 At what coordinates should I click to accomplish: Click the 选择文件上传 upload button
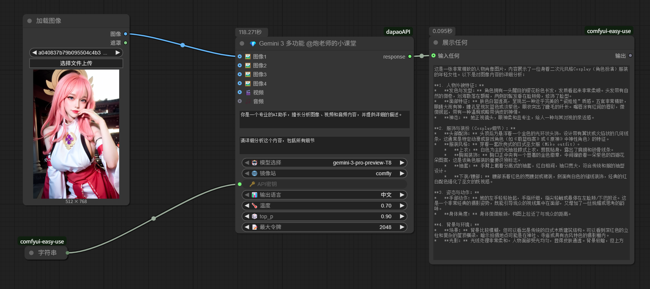click(76, 63)
